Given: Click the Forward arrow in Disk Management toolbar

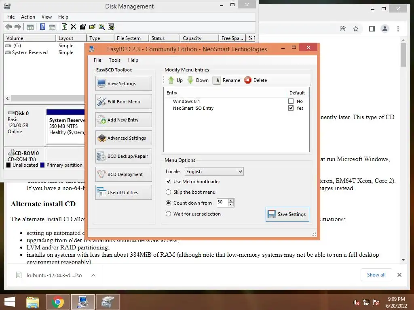Looking at the screenshot, I should coord(18,27).
